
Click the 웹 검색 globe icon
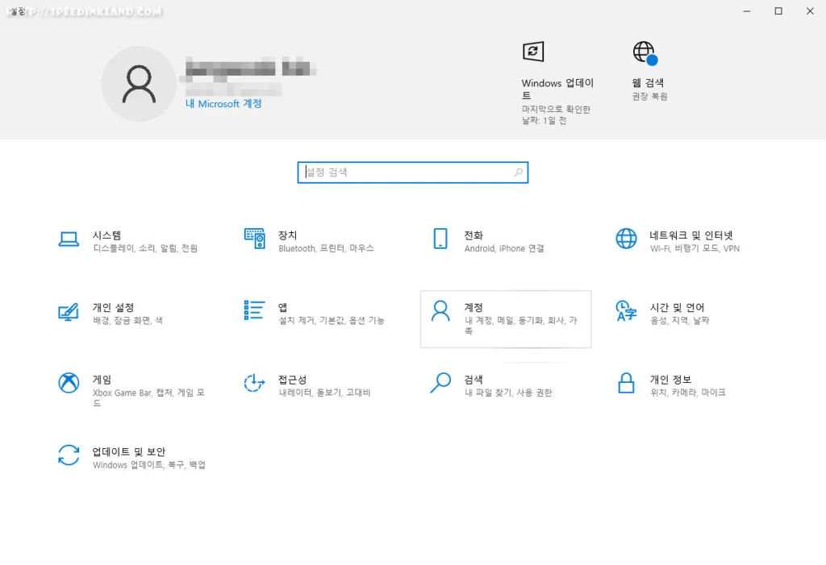645,53
